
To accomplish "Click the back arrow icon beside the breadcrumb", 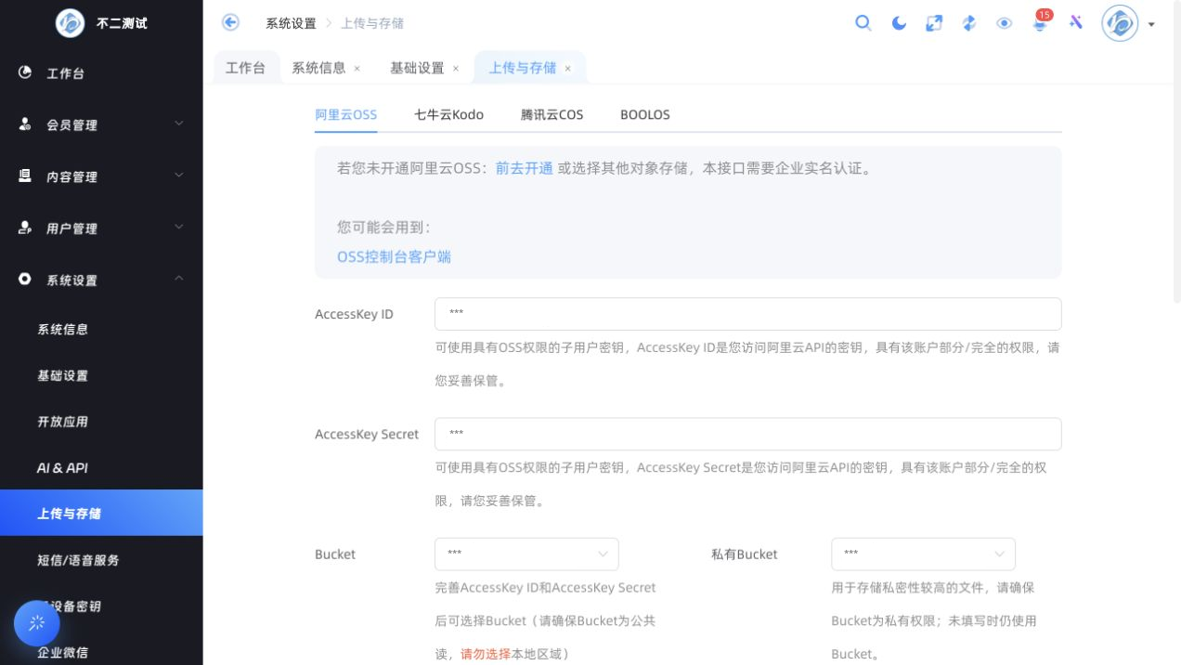I will tap(231, 22).
